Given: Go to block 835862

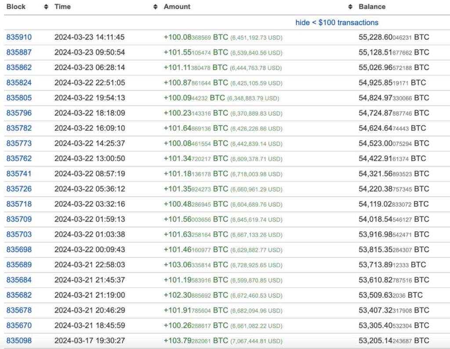Looking at the screenshot, I should 19,68.
